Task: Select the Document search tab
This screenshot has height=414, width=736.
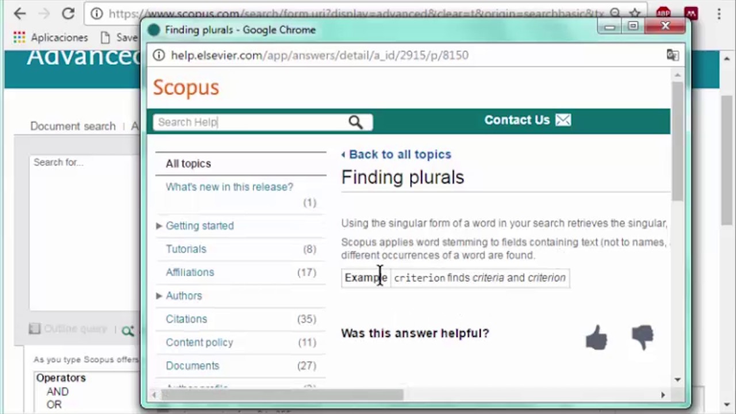Action: click(x=73, y=126)
